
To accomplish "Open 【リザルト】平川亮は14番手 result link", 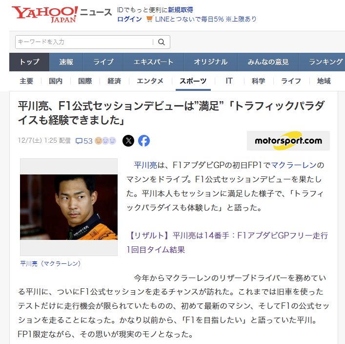I will click(227, 242).
